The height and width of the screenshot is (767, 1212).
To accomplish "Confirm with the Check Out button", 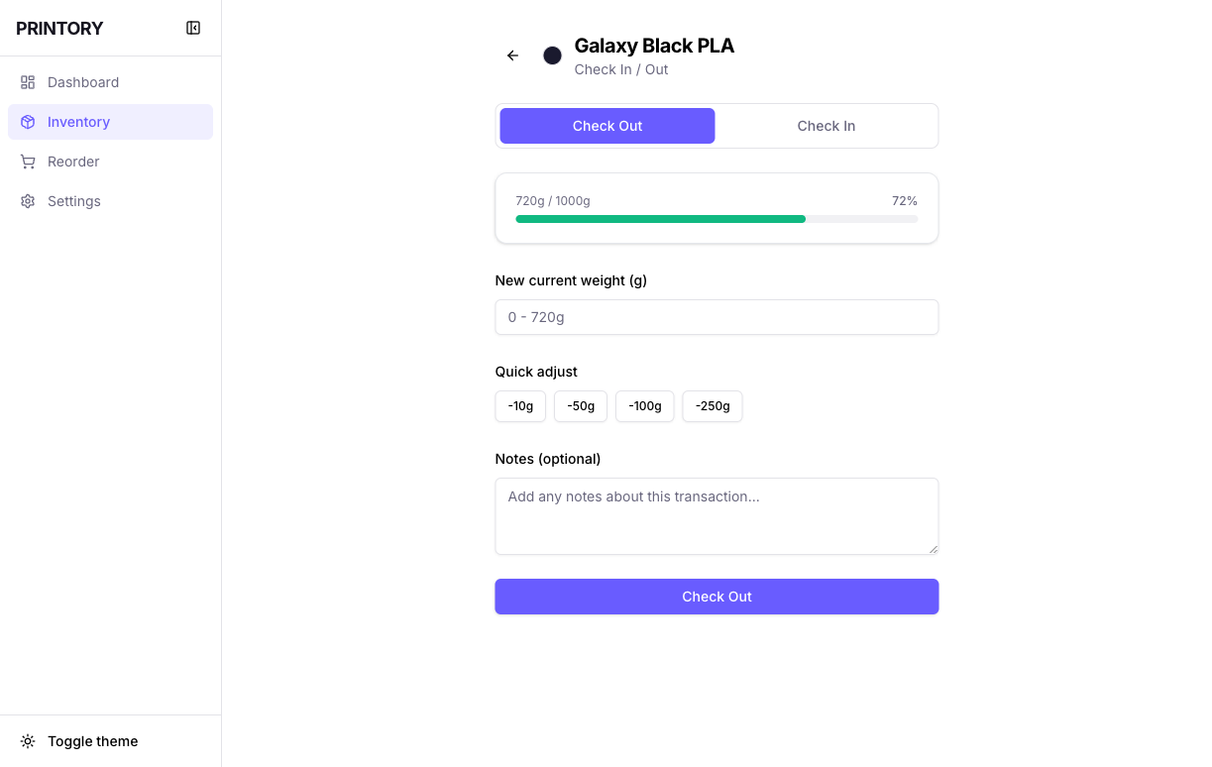I will (x=716, y=597).
